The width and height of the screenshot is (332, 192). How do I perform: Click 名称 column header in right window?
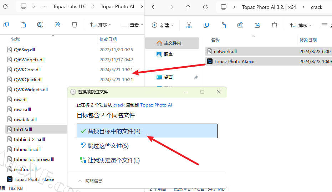coord(215,40)
